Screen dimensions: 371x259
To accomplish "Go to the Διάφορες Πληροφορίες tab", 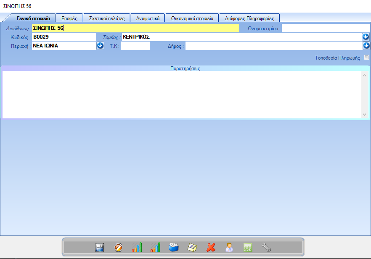I will (x=249, y=18).
